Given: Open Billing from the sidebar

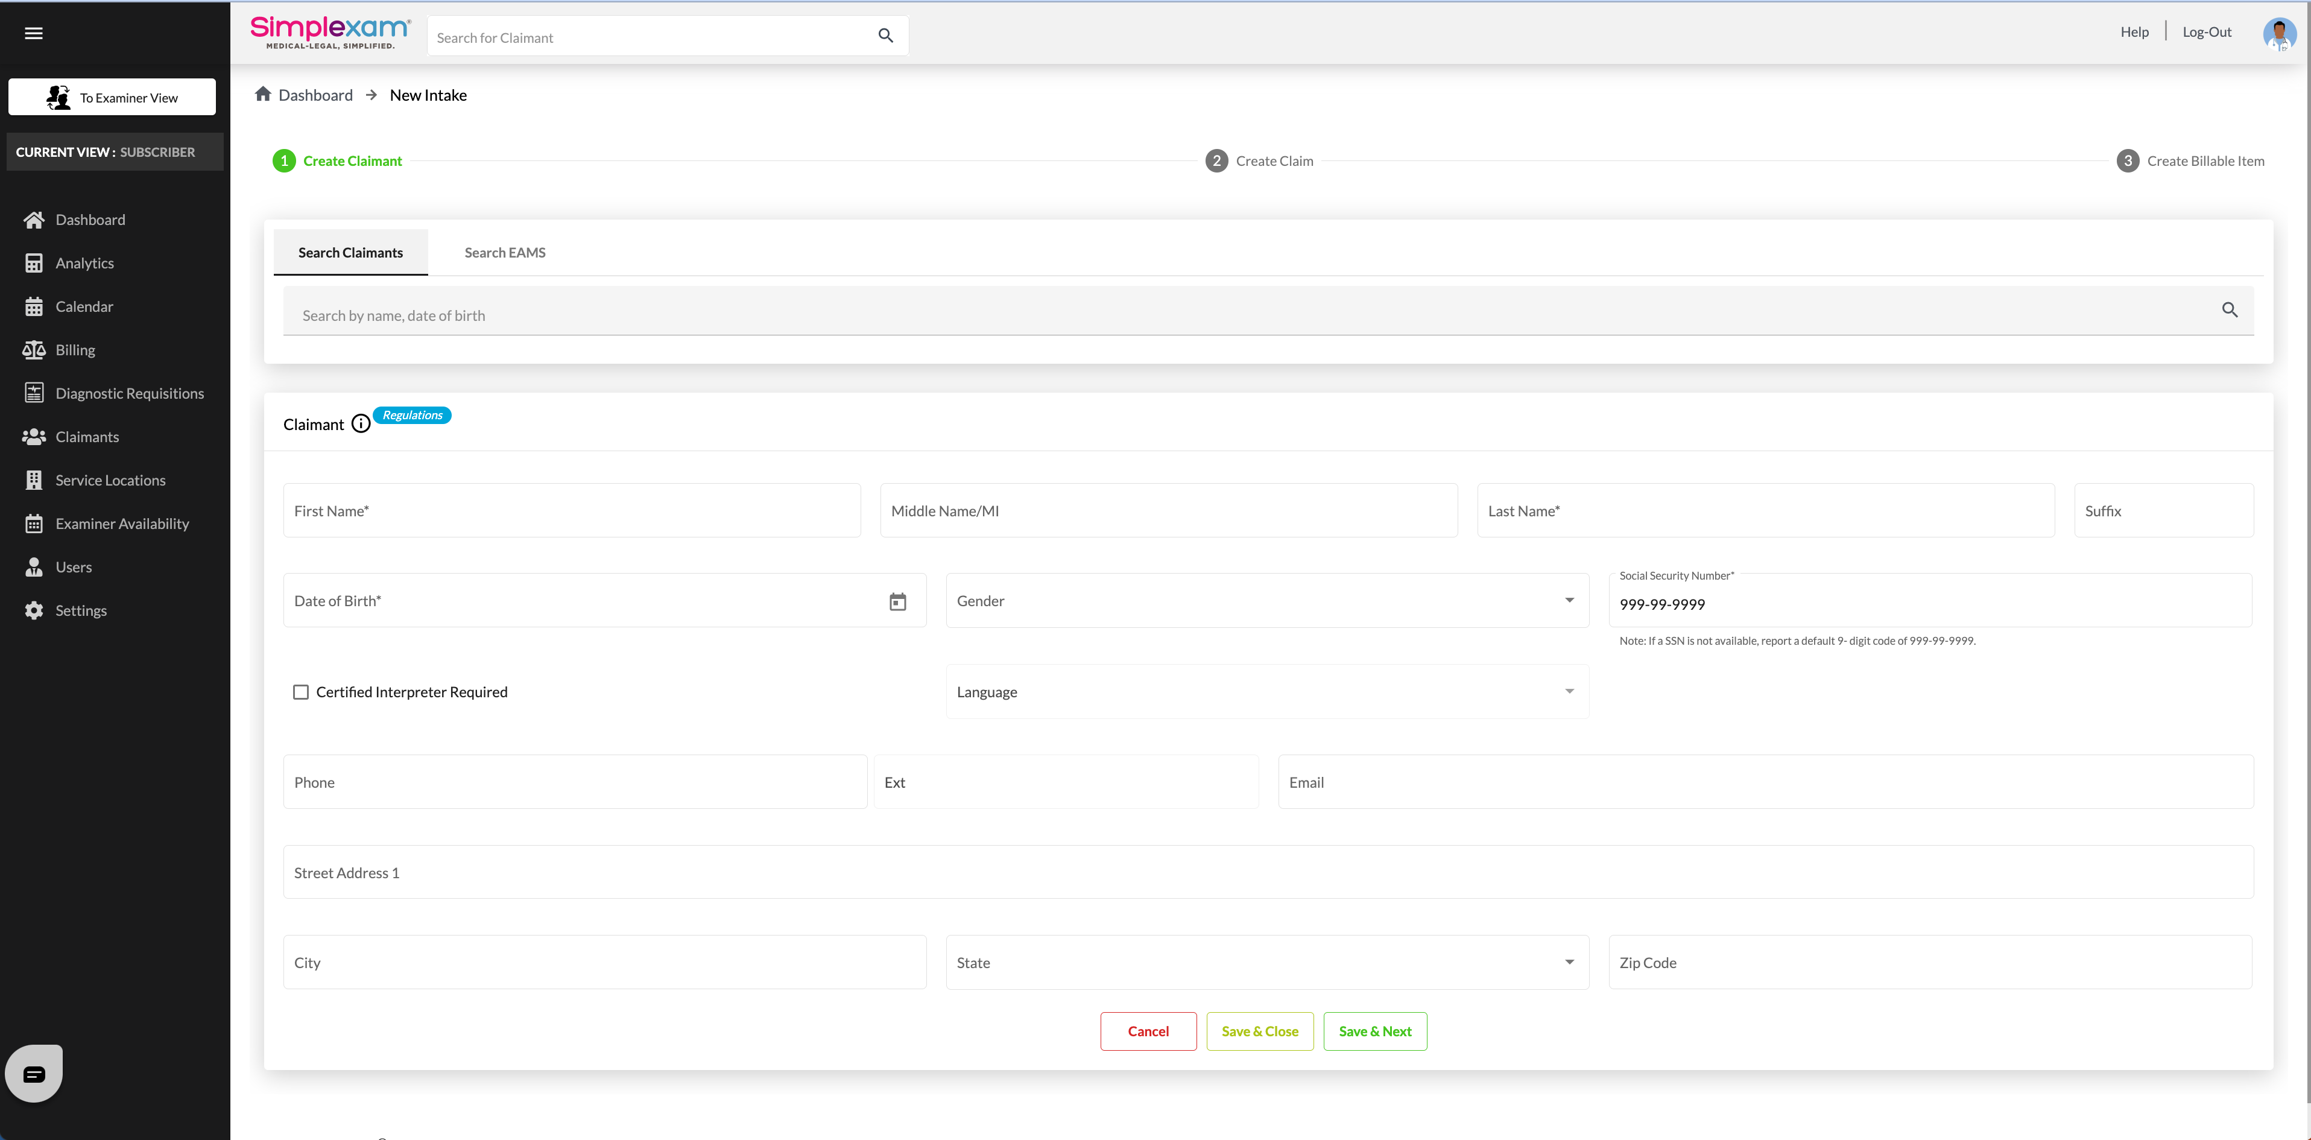Looking at the screenshot, I should [x=74, y=350].
